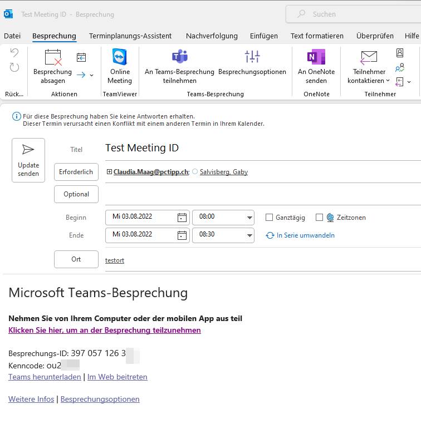Switch to Terminplanungs-Assistent tab
This screenshot has height=424, width=421.
tap(130, 36)
